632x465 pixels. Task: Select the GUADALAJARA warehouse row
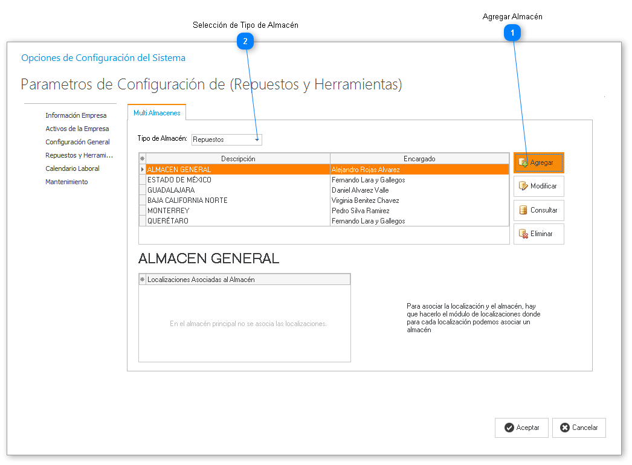pyautogui.click(x=238, y=190)
